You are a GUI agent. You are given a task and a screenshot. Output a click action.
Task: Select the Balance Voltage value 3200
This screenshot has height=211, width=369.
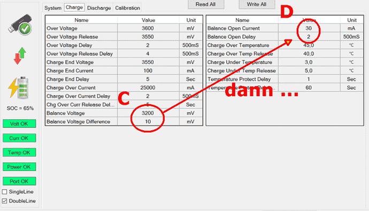pyautogui.click(x=148, y=113)
